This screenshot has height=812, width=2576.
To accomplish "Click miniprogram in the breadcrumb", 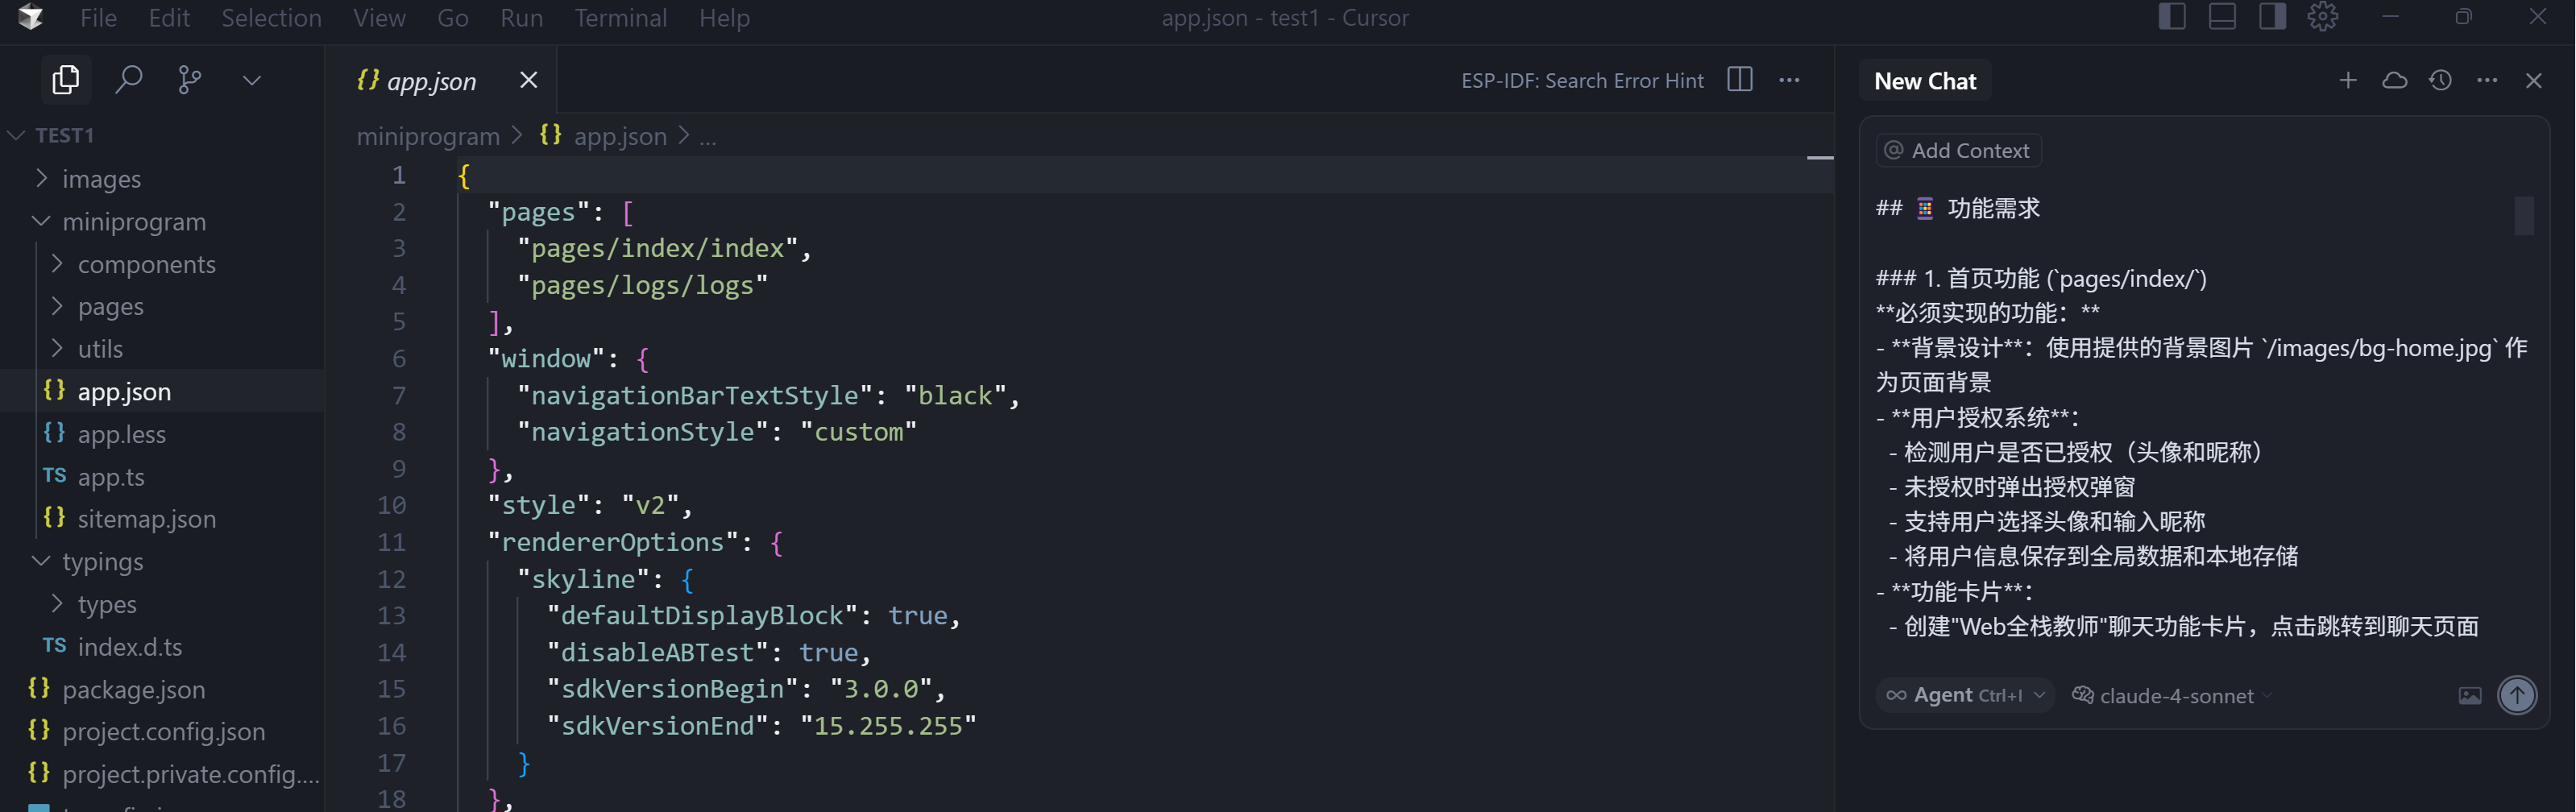I will point(428,136).
